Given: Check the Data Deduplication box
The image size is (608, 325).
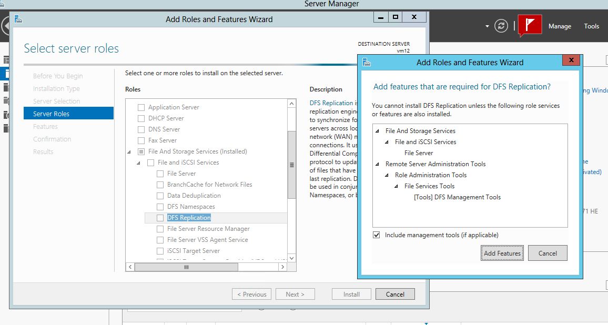Looking at the screenshot, I should [160, 196].
